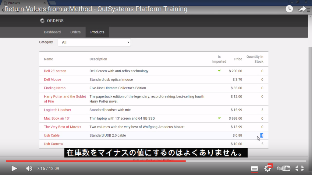Select the Products browser tab

(25, 3)
